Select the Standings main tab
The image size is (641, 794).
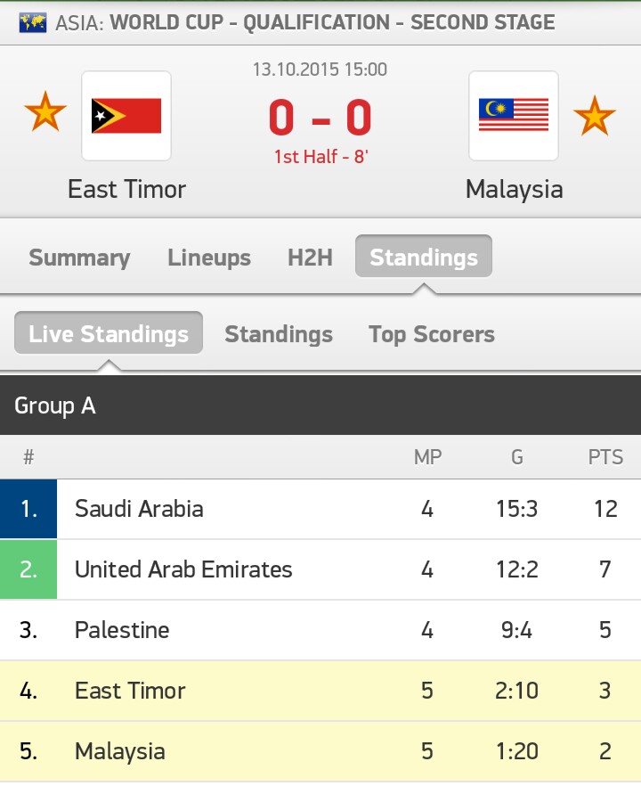pos(424,258)
